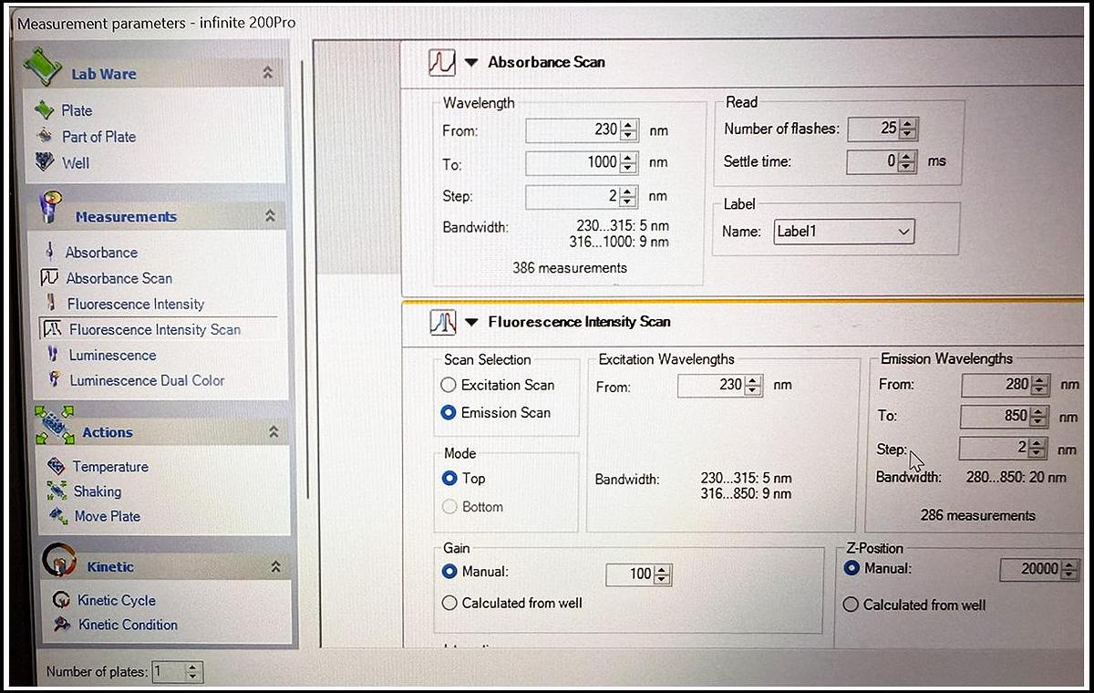1094x693 pixels.
Task: Set Gain to Calculated from well
Action: pos(449,603)
